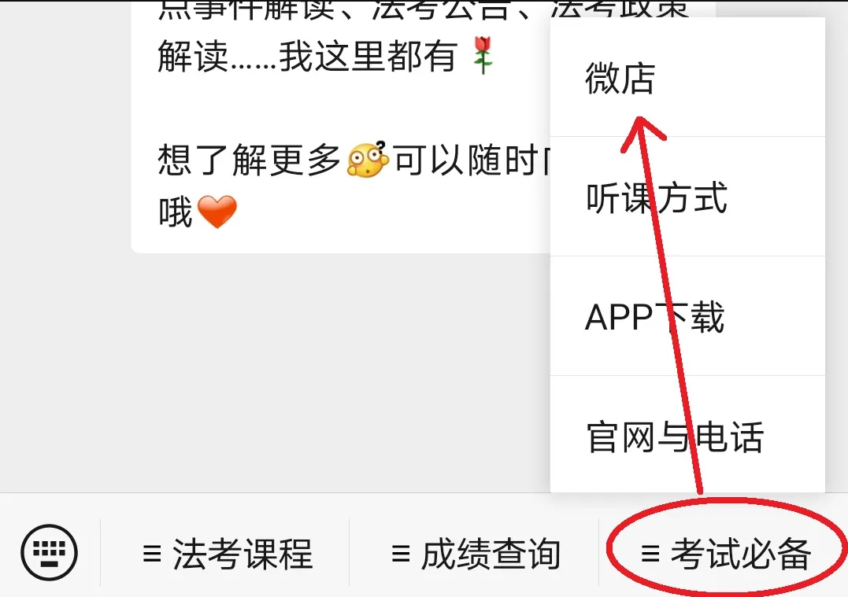Tap the ≡ icon beside 法考课程
Screen dimensions: 848x597
(x=152, y=554)
